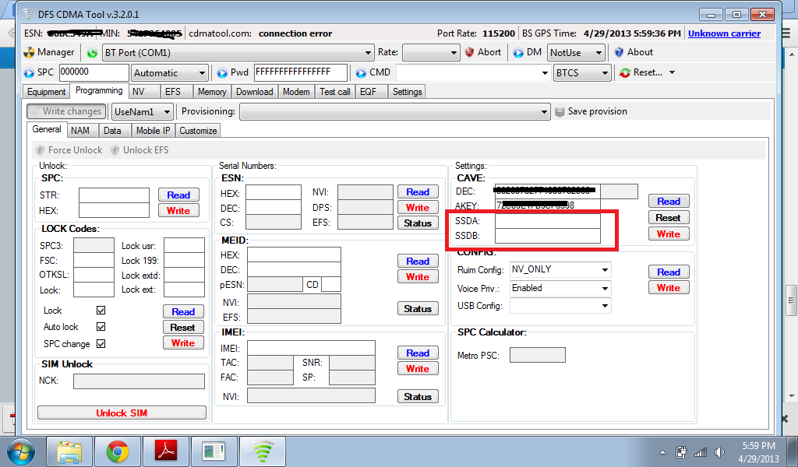798x467 pixels.
Task: Click the network signal tray icon
Action: [x=701, y=451]
